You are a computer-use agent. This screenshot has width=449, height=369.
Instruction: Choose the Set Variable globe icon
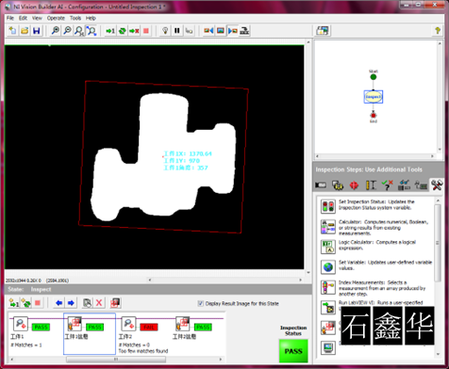tap(328, 267)
